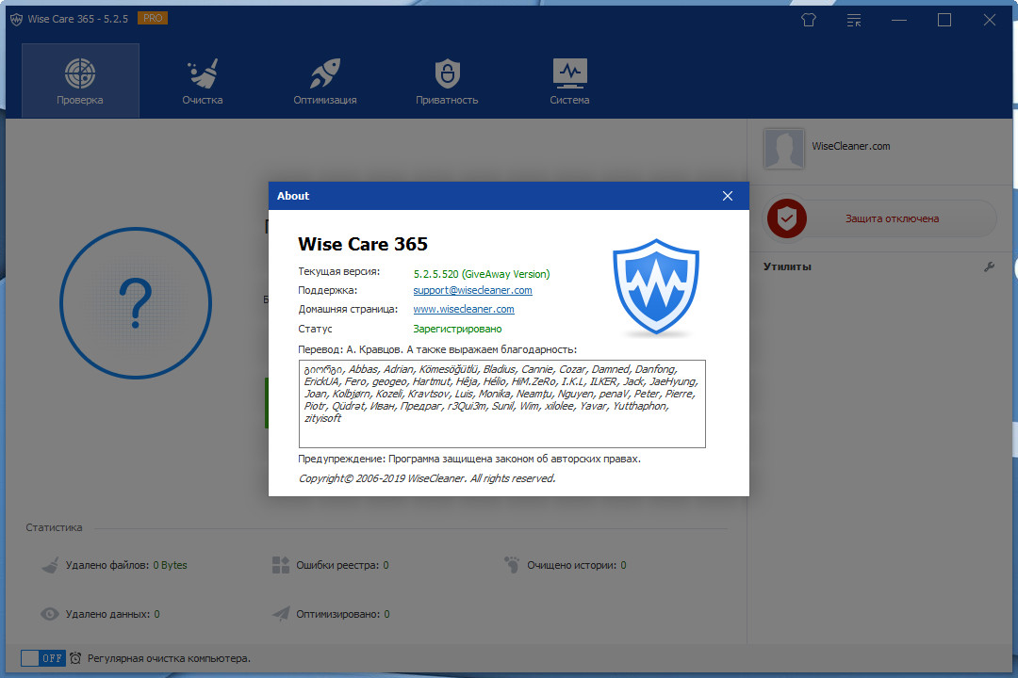Click the Удалено данных: 0 statistic

(x=112, y=614)
